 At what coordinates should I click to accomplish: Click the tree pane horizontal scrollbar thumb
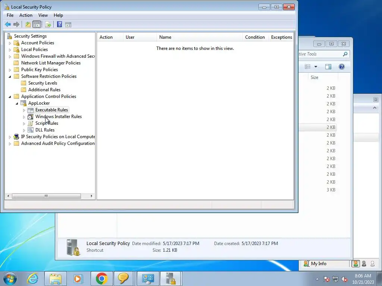[46, 196]
